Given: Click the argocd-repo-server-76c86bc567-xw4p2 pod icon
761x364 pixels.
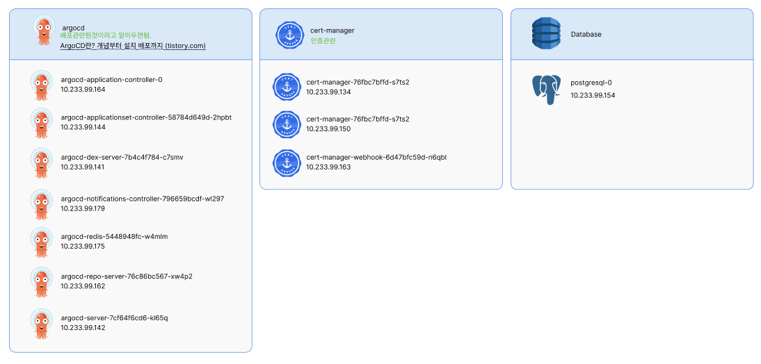Looking at the screenshot, I should coord(41,282).
